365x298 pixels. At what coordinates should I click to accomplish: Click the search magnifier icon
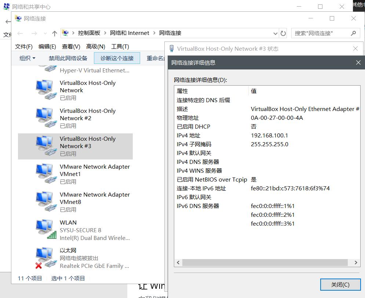353,33
